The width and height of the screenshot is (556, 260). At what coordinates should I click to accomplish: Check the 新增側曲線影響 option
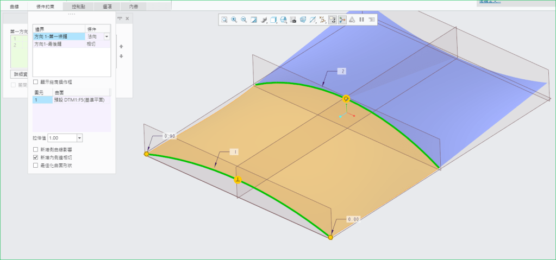[x=36, y=149]
